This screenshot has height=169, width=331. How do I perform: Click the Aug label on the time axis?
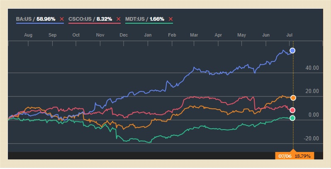coord(28,35)
